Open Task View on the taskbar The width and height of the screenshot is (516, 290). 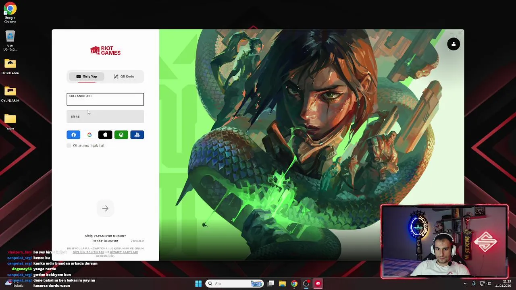tap(271, 284)
